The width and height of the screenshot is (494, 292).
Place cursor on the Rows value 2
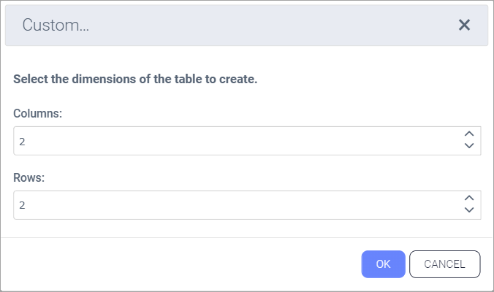(23, 206)
